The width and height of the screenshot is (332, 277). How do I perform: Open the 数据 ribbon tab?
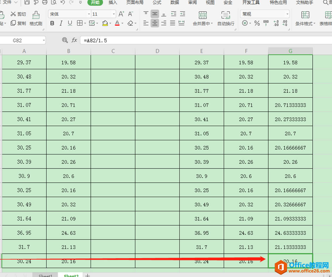[x=175, y=2]
